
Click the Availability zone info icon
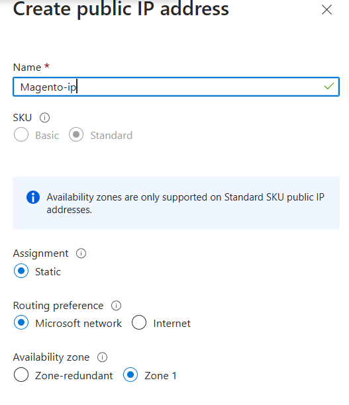click(x=102, y=357)
